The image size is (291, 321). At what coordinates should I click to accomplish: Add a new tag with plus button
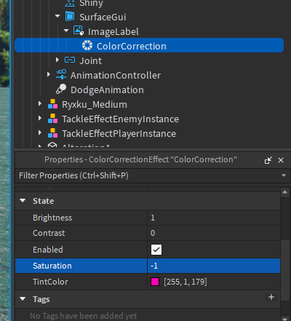271,297
